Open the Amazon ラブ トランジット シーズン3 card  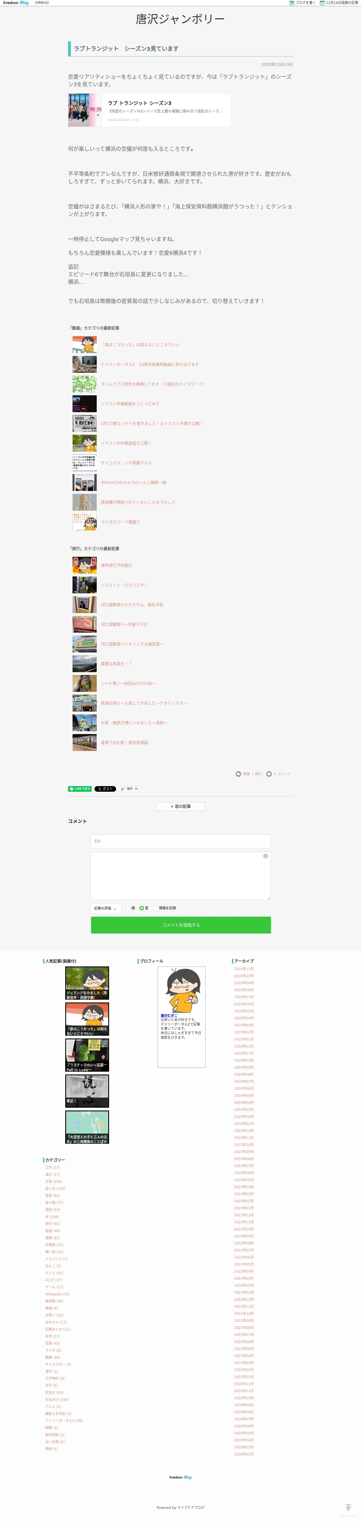tap(149, 110)
